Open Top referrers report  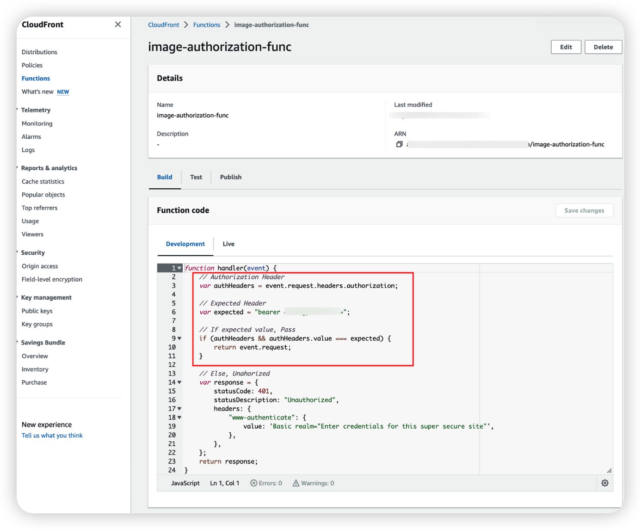(x=40, y=208)
